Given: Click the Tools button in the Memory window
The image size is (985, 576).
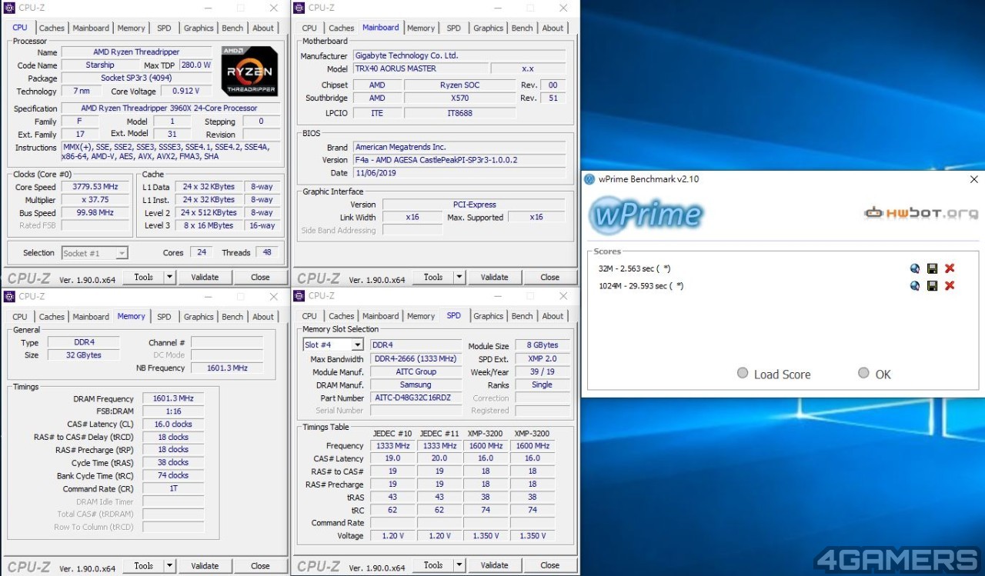Looking at the screenshot, I should (x=144, y=566).
